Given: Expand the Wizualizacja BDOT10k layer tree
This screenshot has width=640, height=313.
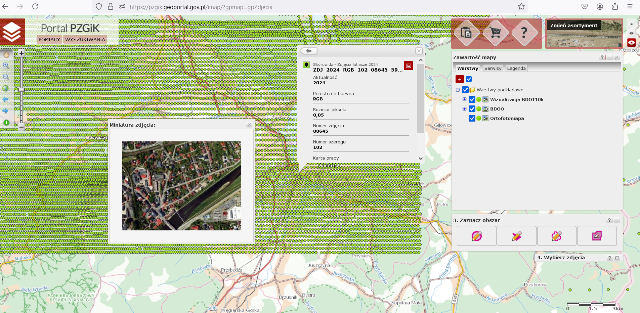Looking at the screenshot, I should point(464,99).
